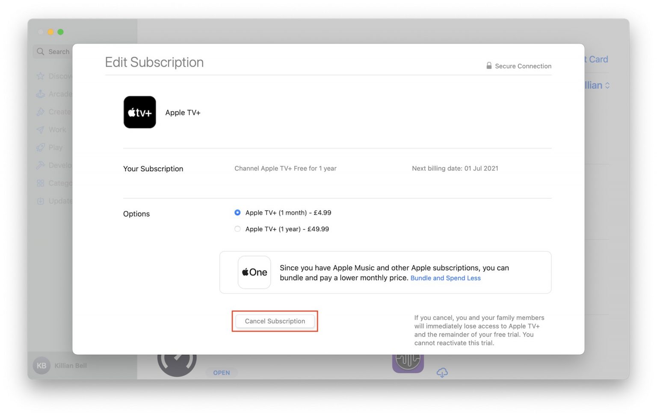This screenshot has height=416, width=657.
Task: Click the Cancel Subscription button
Action: [275, 321]
